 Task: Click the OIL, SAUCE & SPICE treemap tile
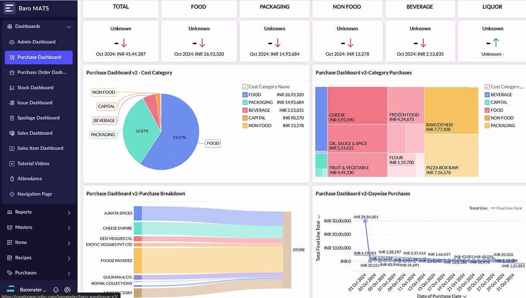click(x=357, y=138)
